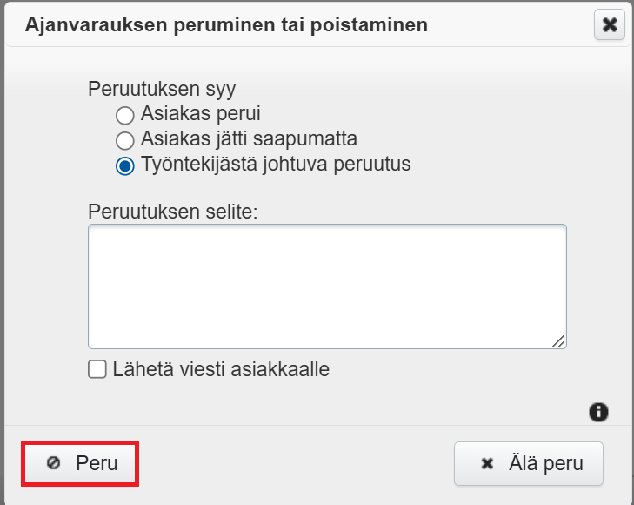
Task: Click the prohibition icon on the Peru button
Action: pyautogui.click(x=53, y=463)
